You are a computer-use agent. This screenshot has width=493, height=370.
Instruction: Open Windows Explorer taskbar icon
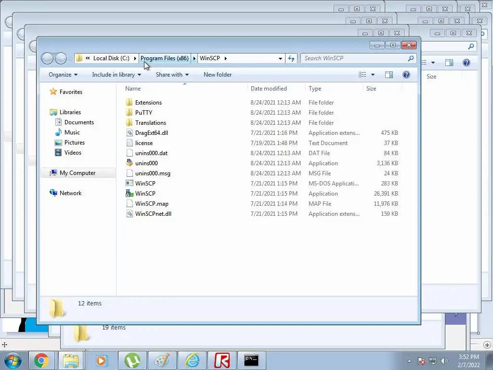[71, 360]
